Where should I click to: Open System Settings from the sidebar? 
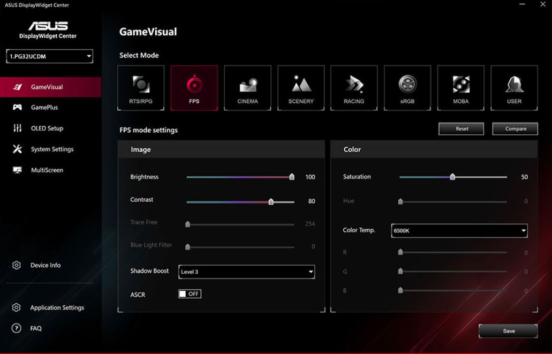(x=52, y=149)
